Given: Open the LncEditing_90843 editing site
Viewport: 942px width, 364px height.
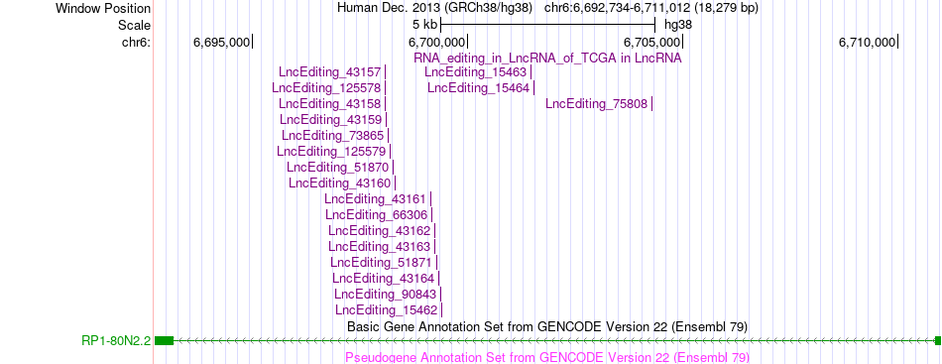Looking at the screenshot, I should coord(386,295).
